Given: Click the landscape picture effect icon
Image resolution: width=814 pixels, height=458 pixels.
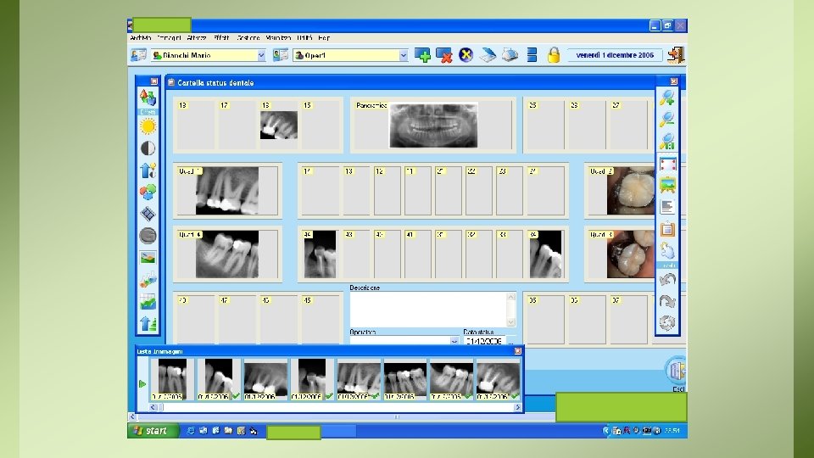Looking at the screenshot, I should [x=148, y=258].
